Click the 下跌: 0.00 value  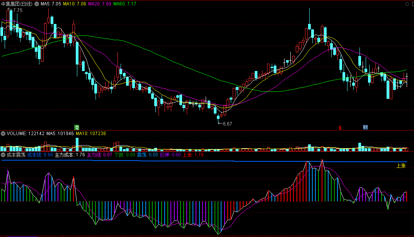[124, 155]
